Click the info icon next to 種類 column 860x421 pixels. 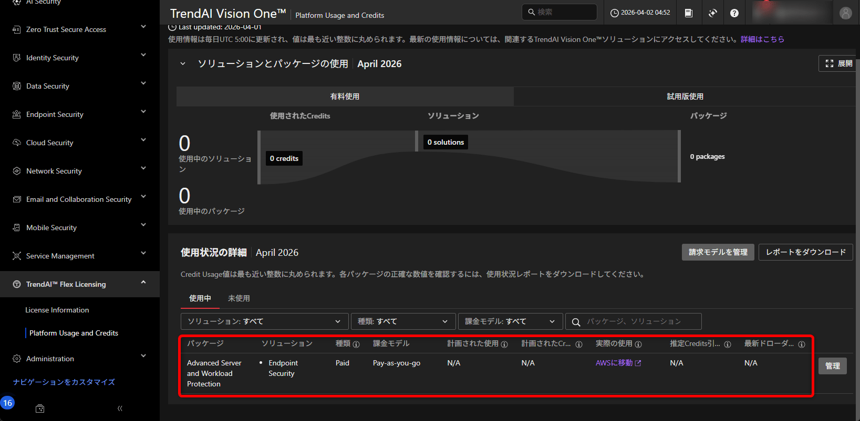[356, 344]
